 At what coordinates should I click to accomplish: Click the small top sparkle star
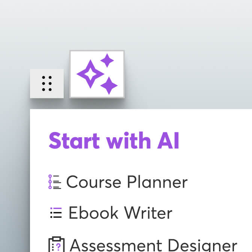point(107,60)
